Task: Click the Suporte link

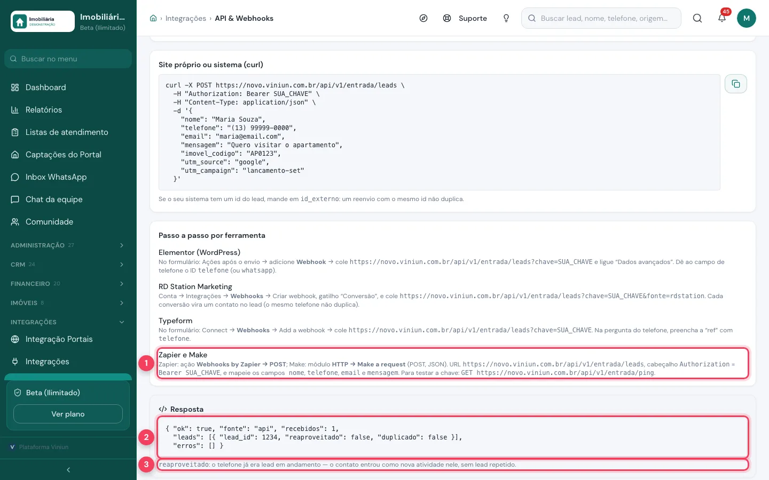Action: 473,18
